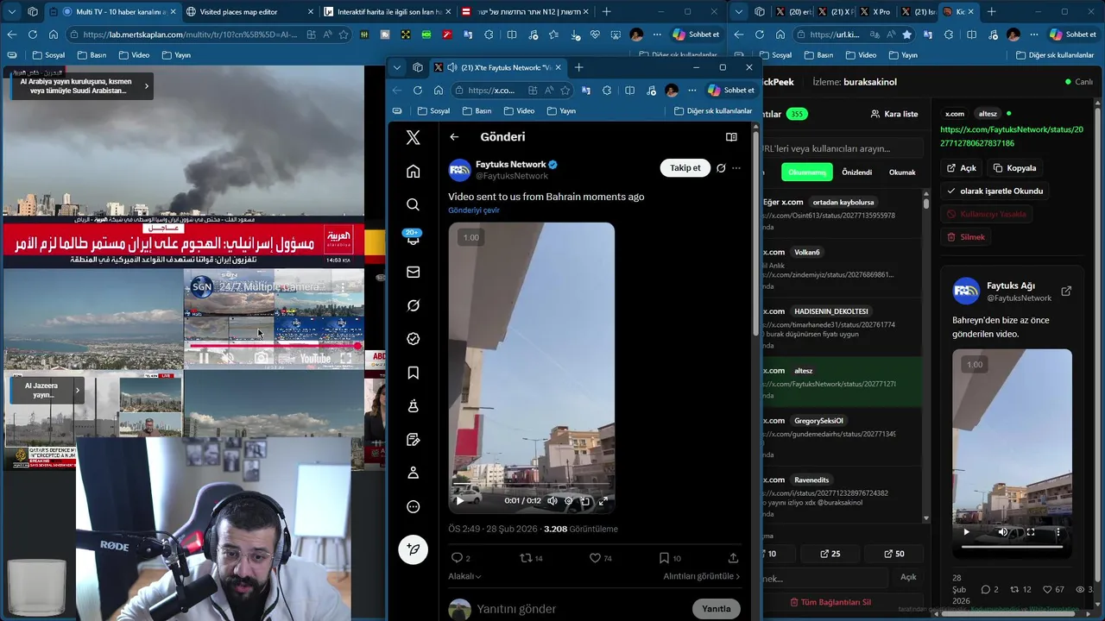This screenshot has height=621, width=1105.
Task: Switch to Visited places map editor tab
Action: [x=244, y=12]
